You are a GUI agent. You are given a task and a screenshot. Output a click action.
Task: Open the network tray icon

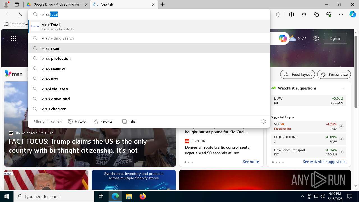pyautogui.click(x=316, y=196)
